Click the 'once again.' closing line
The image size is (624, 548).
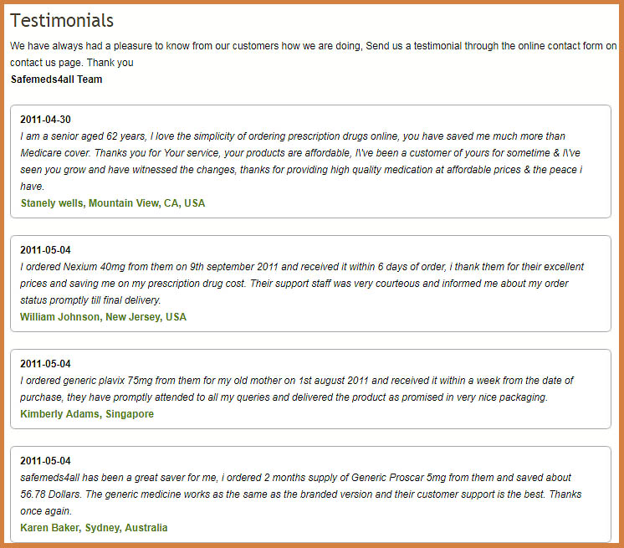46,511
